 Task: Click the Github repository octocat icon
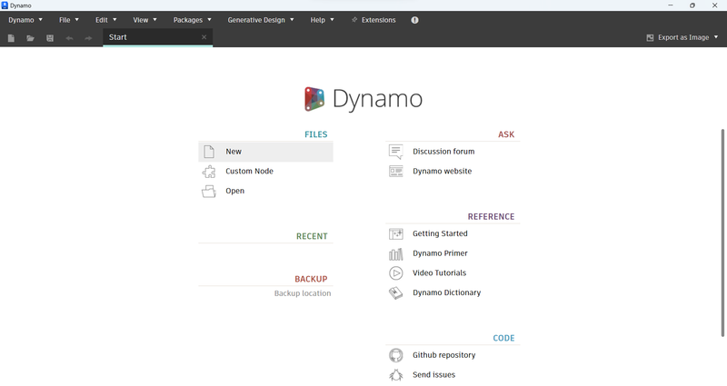click(396, 355)
